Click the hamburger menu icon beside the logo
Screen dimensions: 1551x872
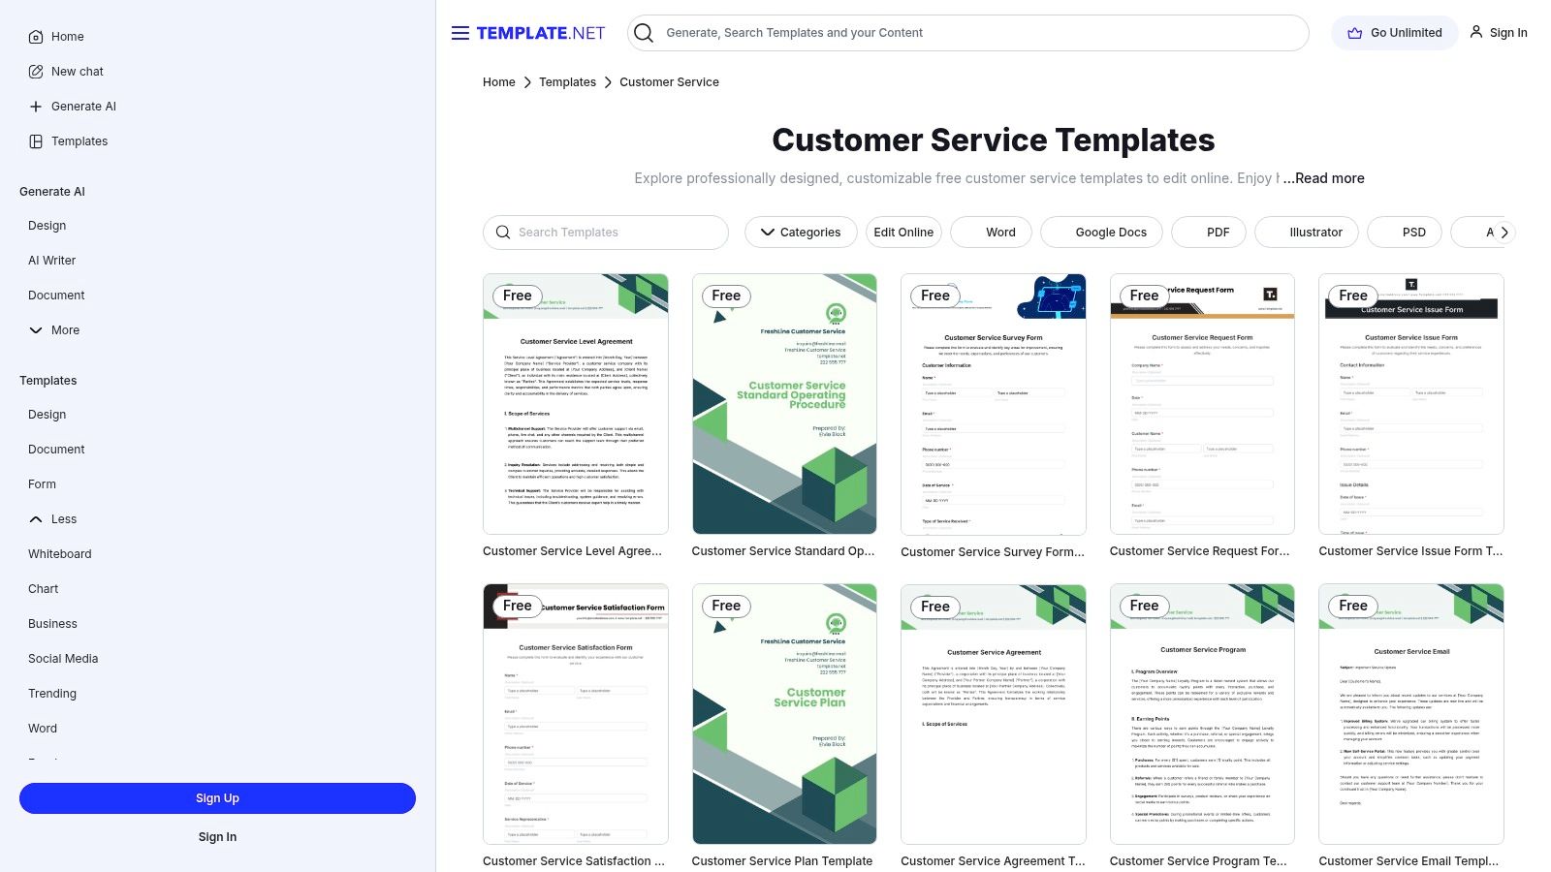459,33
